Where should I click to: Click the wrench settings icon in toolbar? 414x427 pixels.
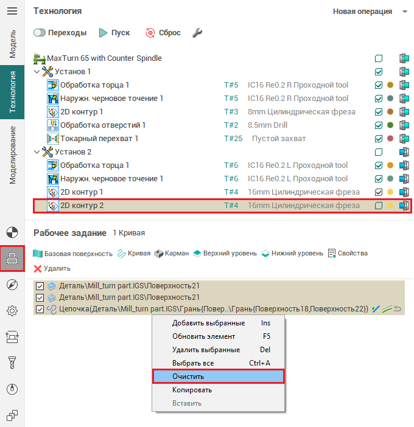click(x=197, y=33)
